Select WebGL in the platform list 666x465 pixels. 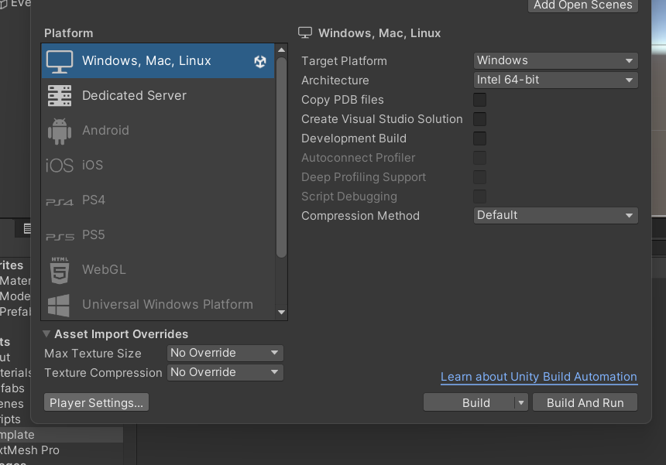pos(158,270)
